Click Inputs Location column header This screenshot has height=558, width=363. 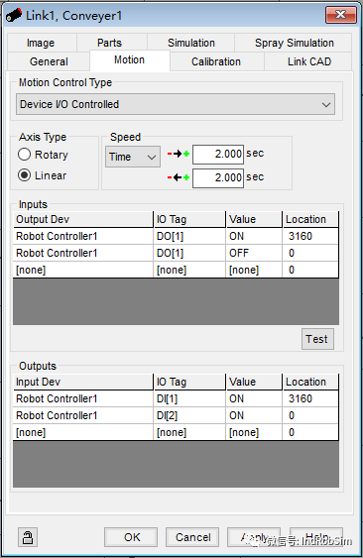[x=310, y=219]
